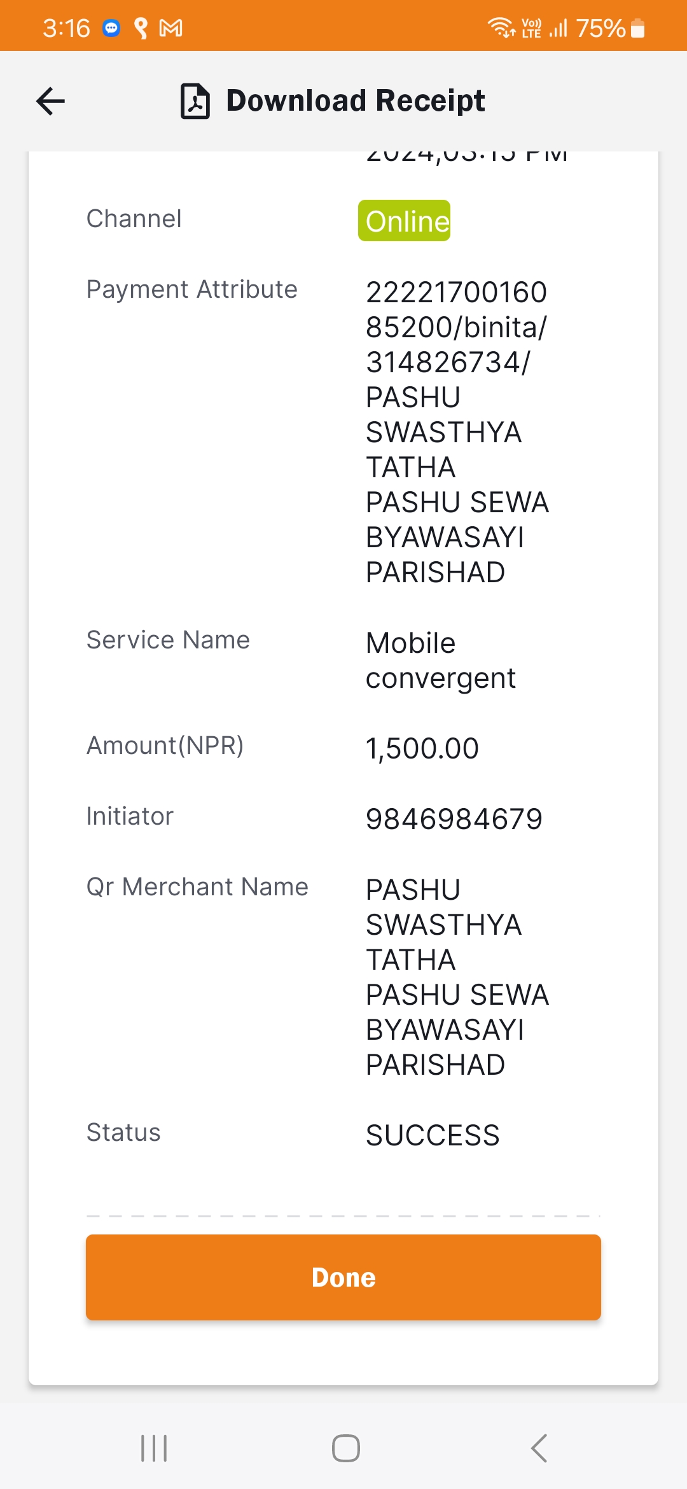Tap the Mobile convergent service name
Image resolution: width=687 pixels, height=1489 pixels.
pos(441,661)
